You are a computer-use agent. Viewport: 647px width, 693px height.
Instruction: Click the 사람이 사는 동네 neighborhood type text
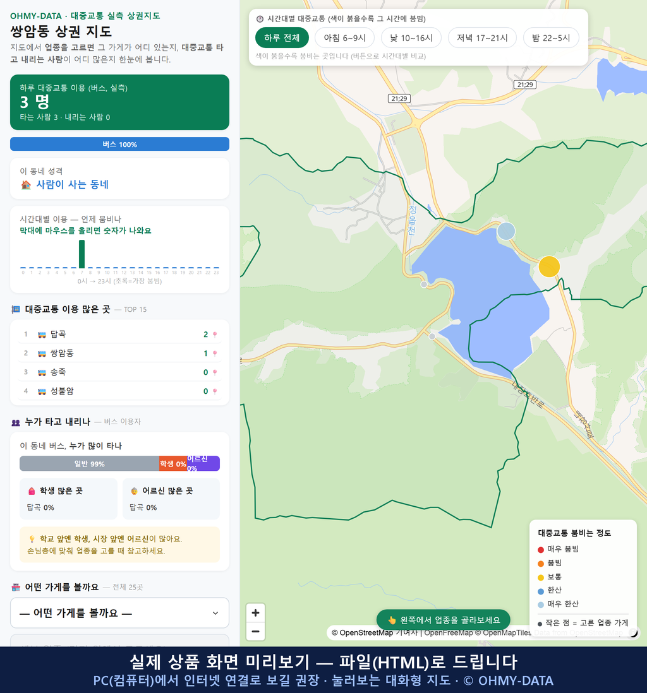coord(73,185)
